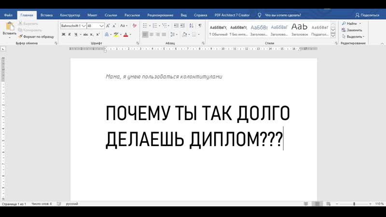Switch to Web Layout view icon
The width and height of the screenshot is (386, 217).
pos(329,203)
